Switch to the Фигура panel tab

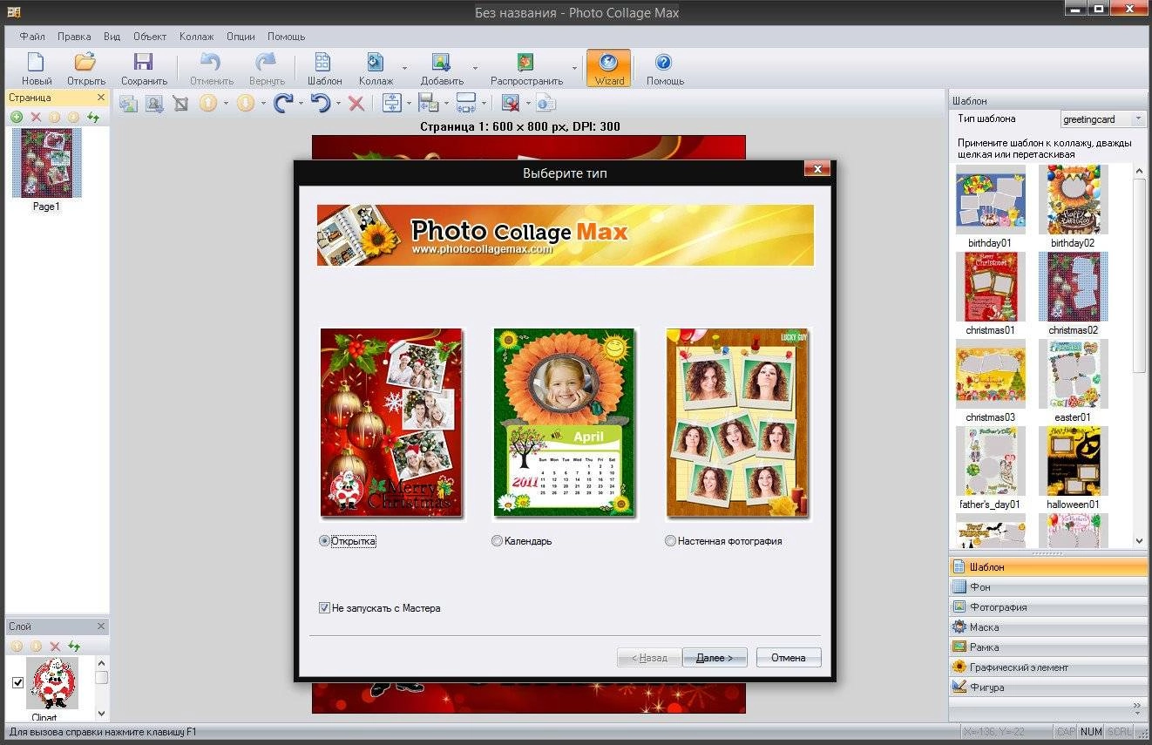coord(1048,687)
